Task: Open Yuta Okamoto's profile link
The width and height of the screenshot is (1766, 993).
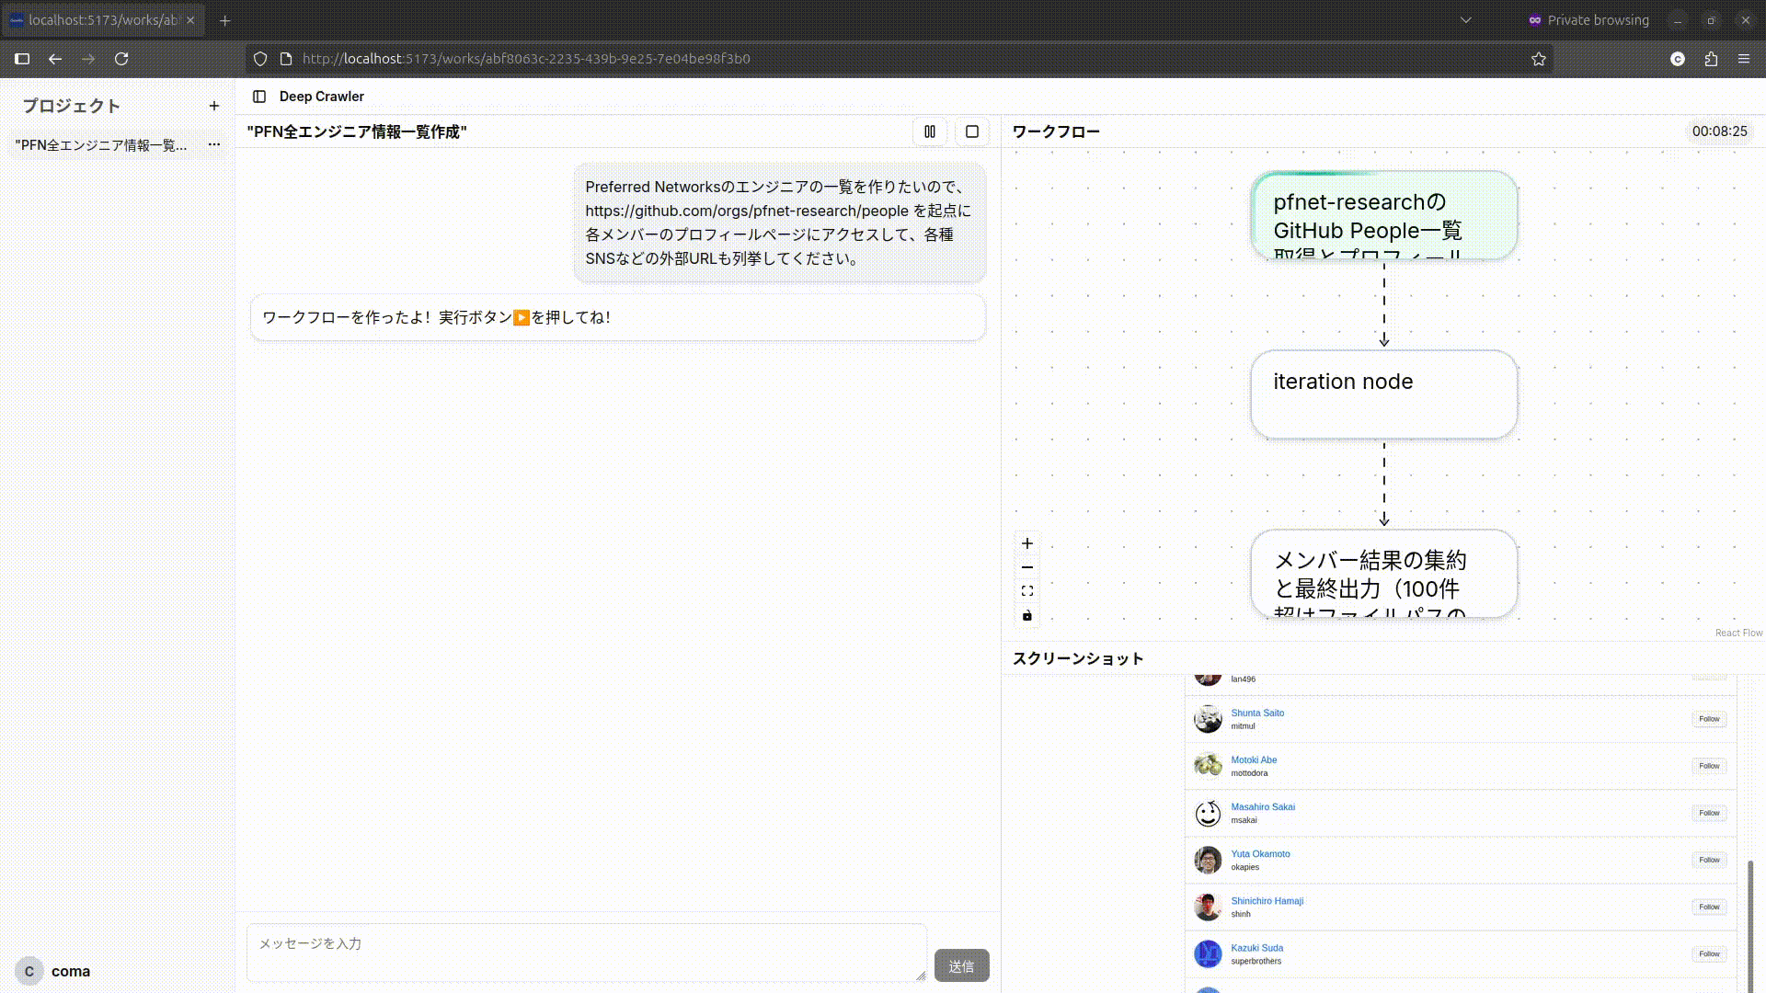Action: point(1260,853)
